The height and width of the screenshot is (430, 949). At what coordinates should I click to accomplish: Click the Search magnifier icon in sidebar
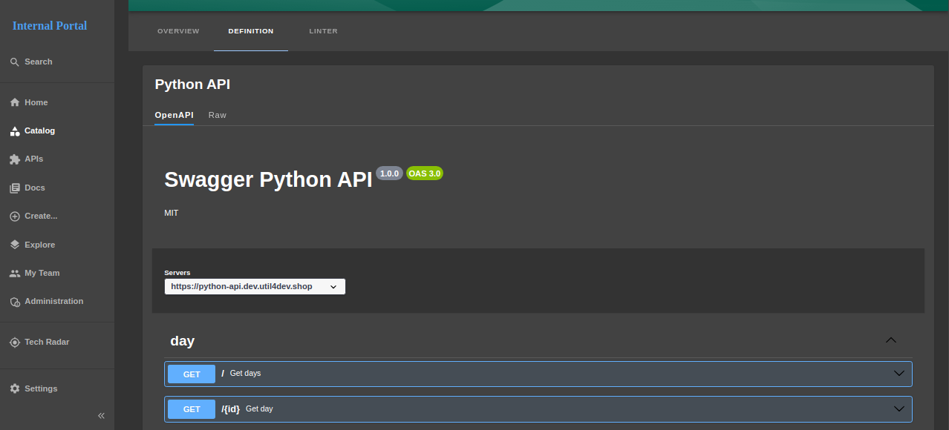tap(14, 62)
